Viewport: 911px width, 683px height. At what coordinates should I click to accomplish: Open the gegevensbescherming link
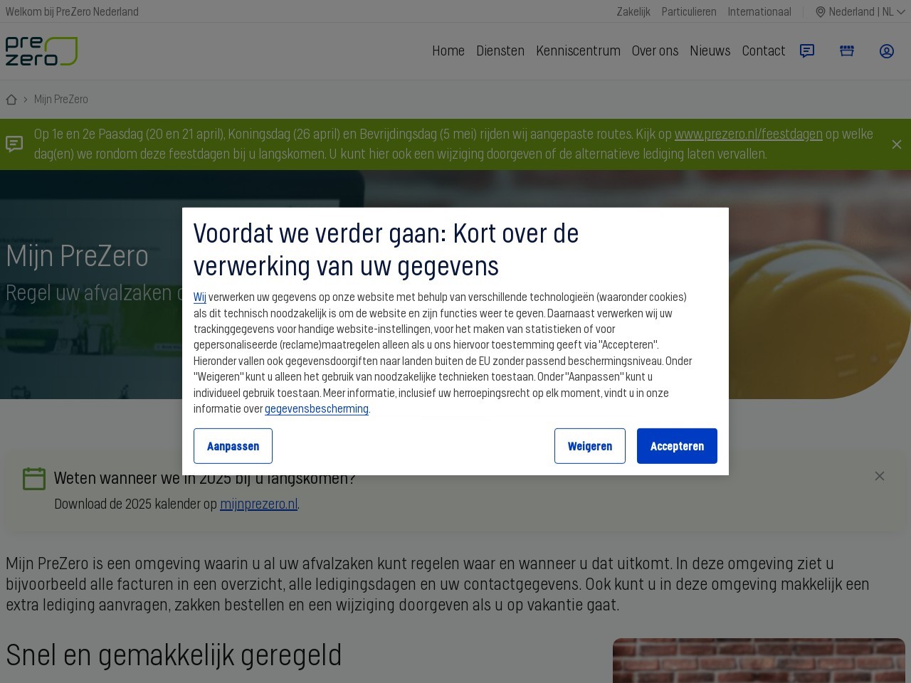pos(317,409)
